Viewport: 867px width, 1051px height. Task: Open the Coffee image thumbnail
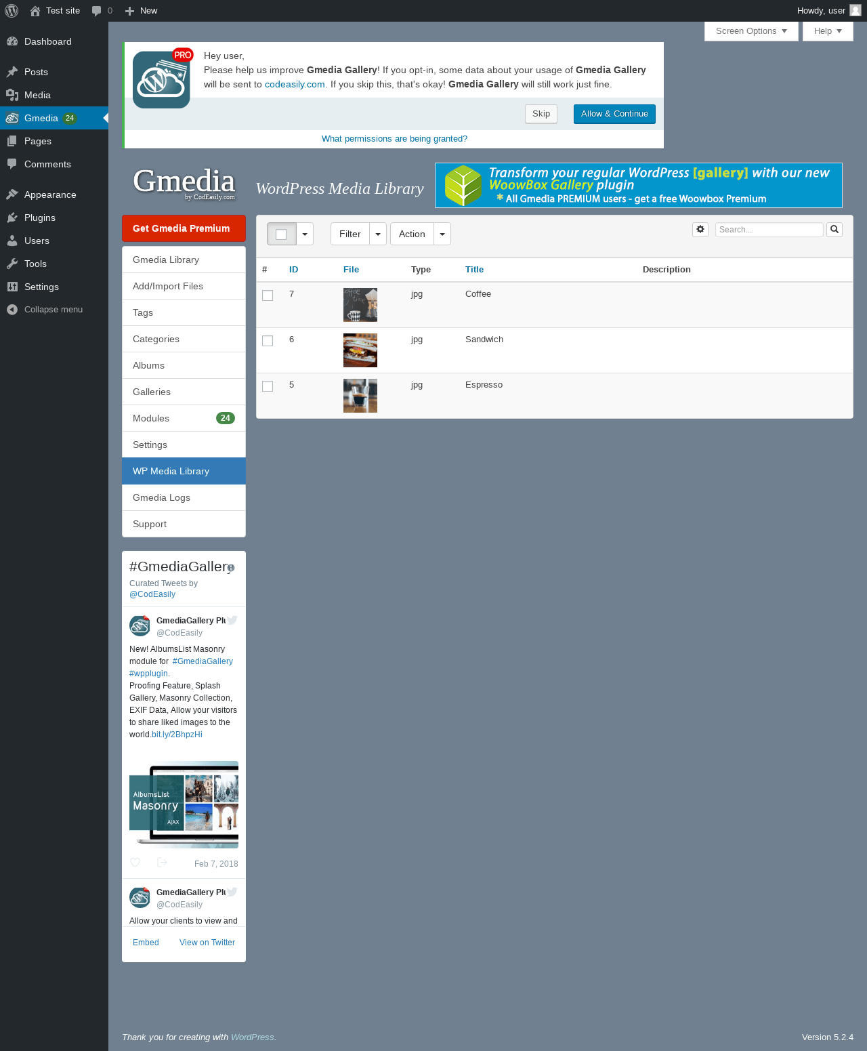coord(360,305)
